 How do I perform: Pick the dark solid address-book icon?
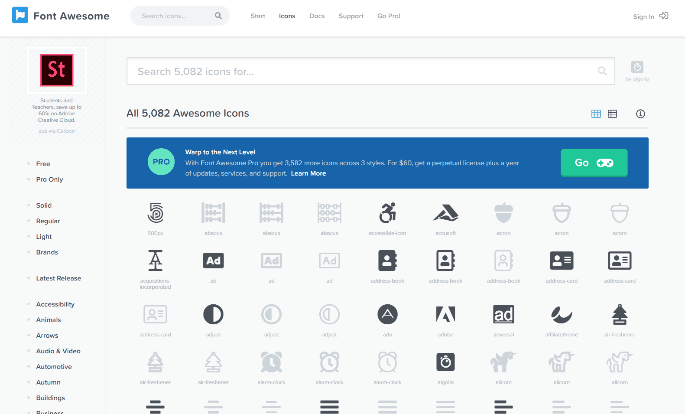point(387,261)
